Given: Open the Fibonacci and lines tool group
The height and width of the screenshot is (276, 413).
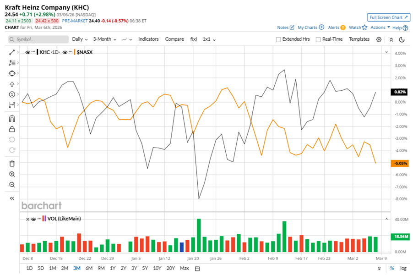Looking at the screenshot, I should (12, 63).
